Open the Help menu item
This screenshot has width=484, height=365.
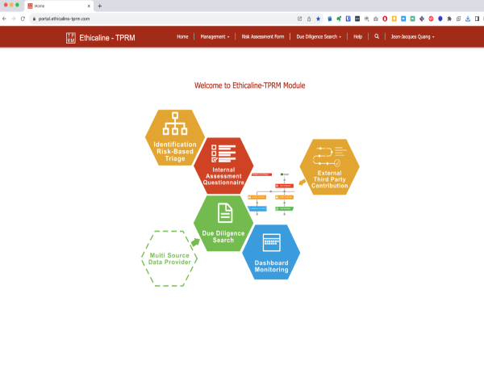(x=357, y=36)
